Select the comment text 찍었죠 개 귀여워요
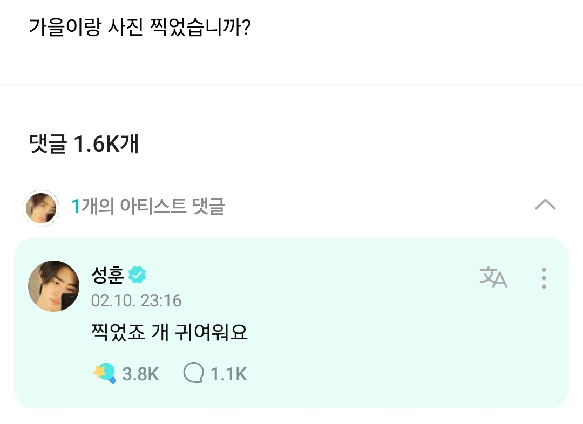583x424 pixels. [170, 332]
